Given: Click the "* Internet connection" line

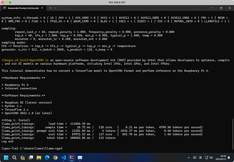Looking at the screenshot, I should [x=19, y=88].
